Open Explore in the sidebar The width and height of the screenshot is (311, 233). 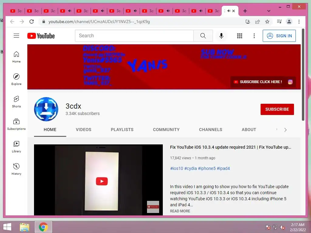click(16, 79)
